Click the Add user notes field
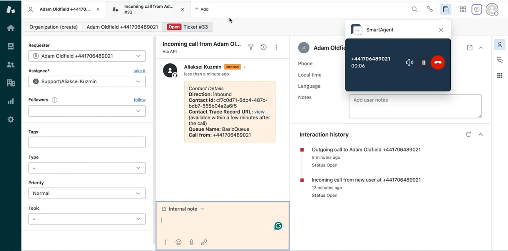Viewport: 508px width, 251px height. coord(415,106)
